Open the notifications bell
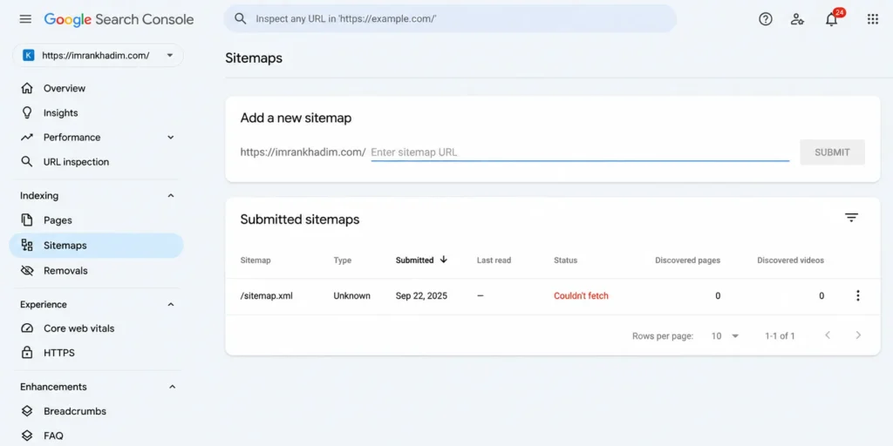 click(x=831, y=19)
